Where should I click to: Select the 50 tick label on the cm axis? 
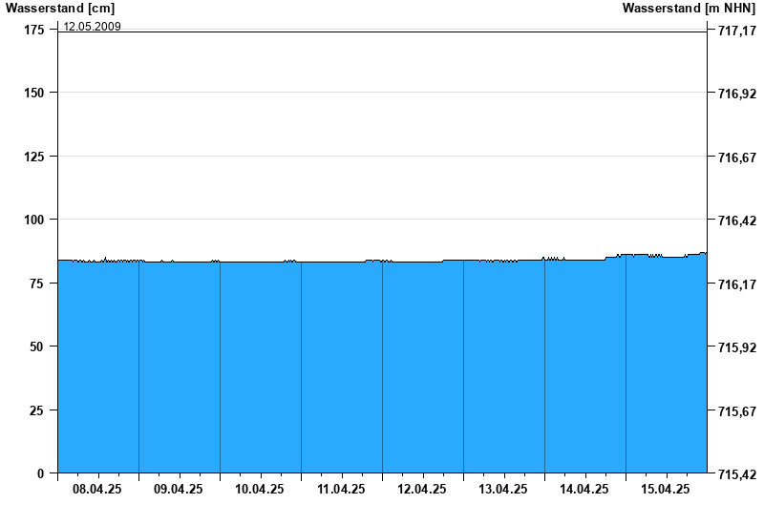point(37,346)
